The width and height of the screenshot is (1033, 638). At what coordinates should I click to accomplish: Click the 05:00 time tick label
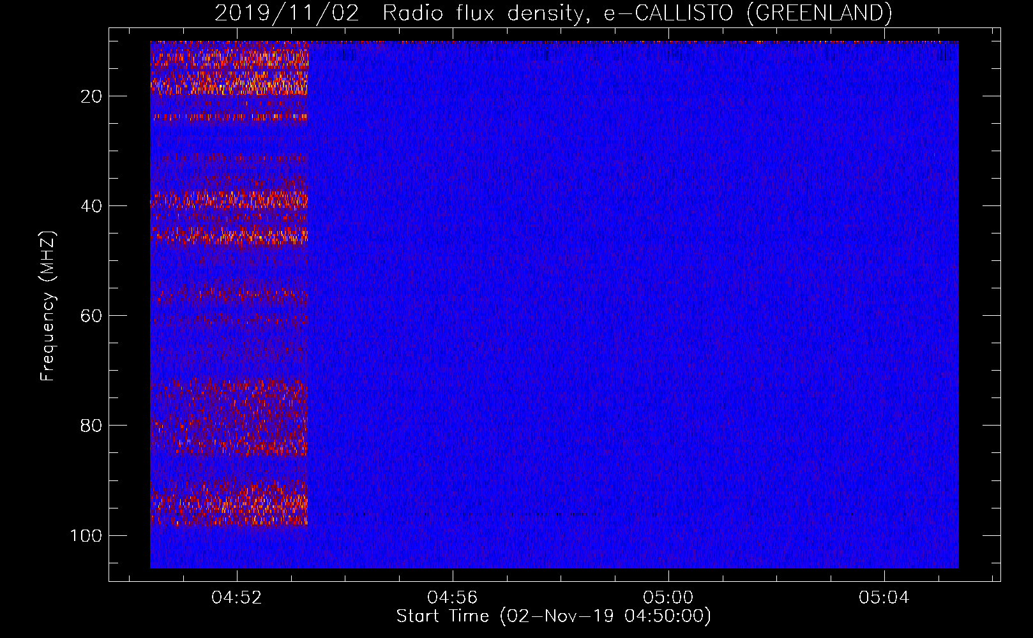pyautogui.click(x=668, y=598)
